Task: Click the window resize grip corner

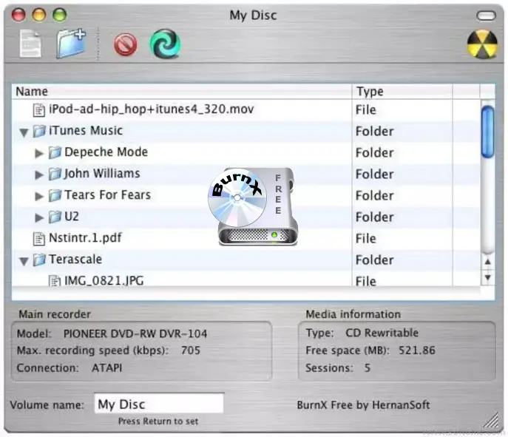Action: click(492, 421)
